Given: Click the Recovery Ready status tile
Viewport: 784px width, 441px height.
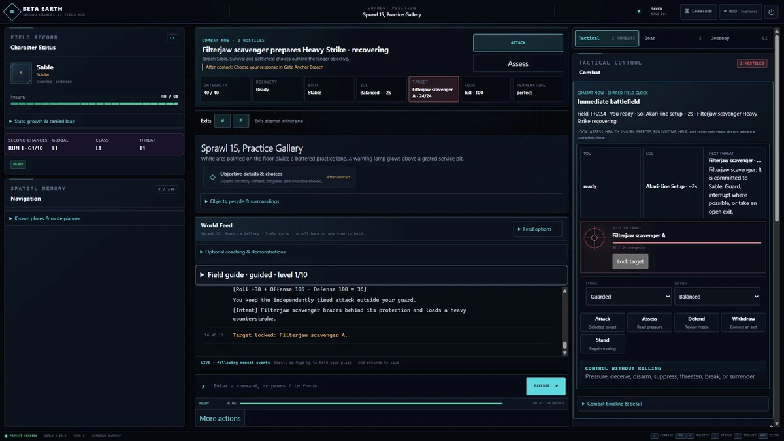Looking at the screenshot, I should pos(277,90).
